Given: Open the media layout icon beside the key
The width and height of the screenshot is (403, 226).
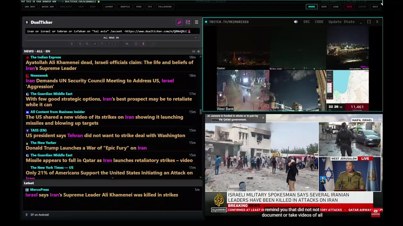Looking at the screenshot, I should (188, 22).
